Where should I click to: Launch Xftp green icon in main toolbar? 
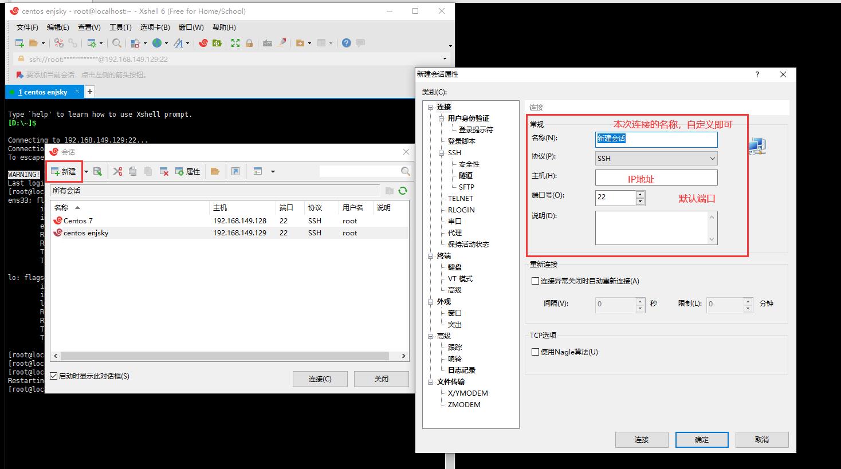click(217, 43)
